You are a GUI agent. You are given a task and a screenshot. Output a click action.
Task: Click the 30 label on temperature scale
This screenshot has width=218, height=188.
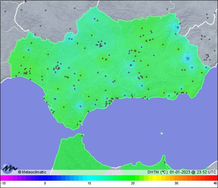point(177,183)
